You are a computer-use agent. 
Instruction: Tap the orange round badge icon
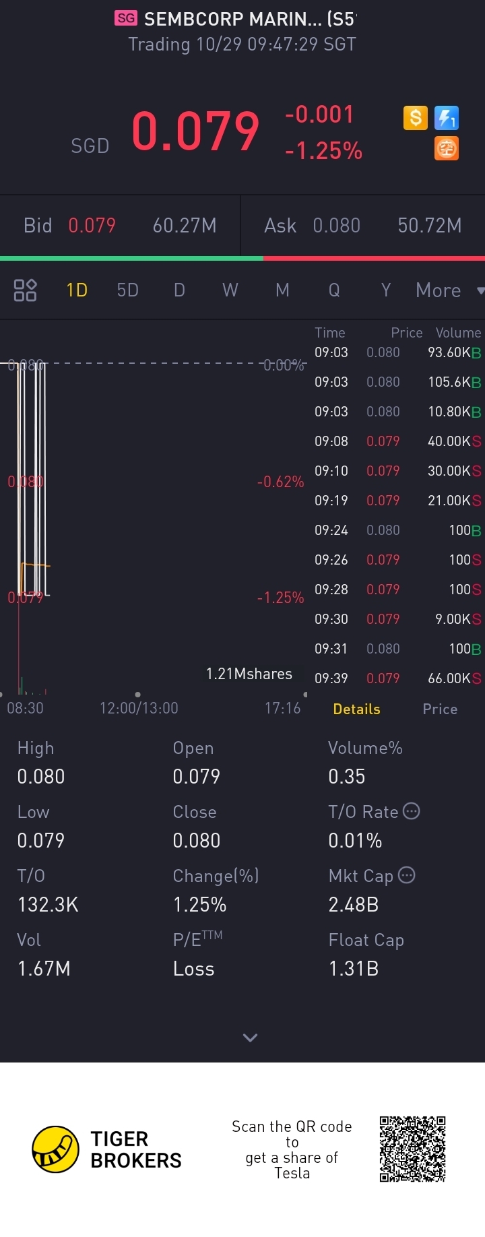[447, 148]
